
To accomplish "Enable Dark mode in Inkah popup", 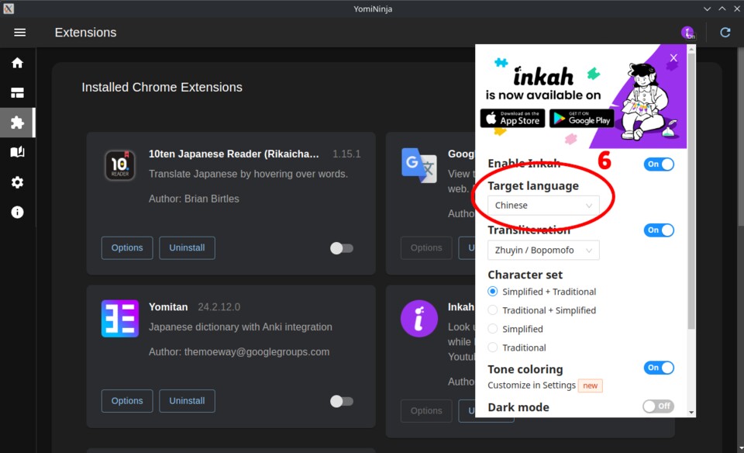I will click(x=658, y=406).
